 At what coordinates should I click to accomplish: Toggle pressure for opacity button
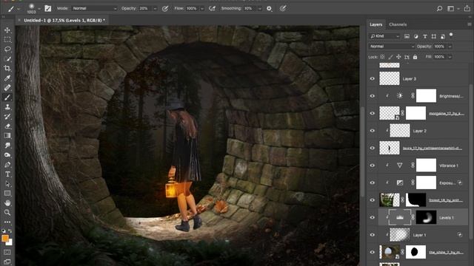point(165,8)
